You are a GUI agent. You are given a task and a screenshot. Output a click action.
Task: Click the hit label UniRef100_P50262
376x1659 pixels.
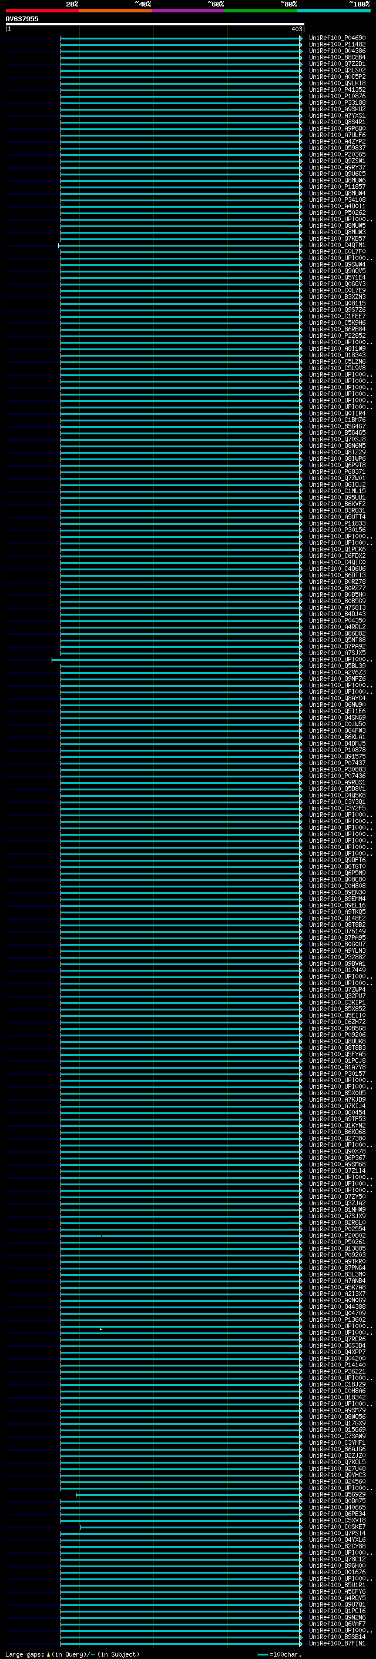[x=337, y=213]
